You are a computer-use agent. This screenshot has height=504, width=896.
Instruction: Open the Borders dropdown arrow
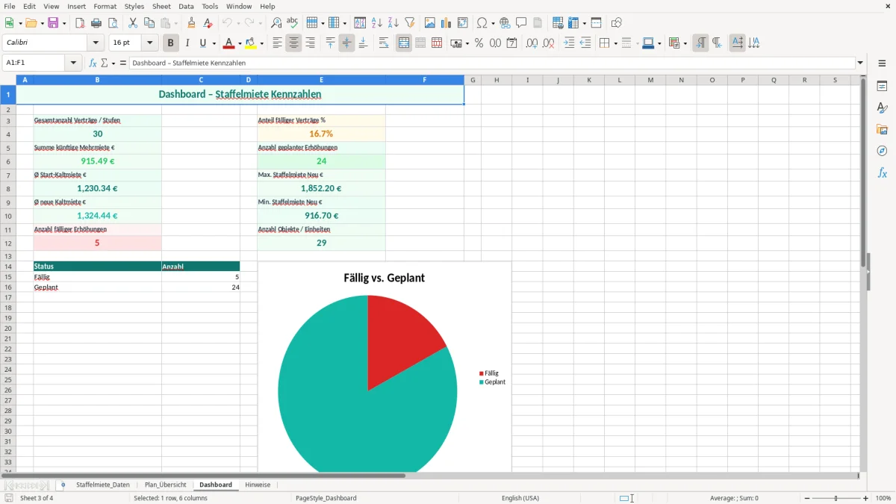(x=615, y=44)
